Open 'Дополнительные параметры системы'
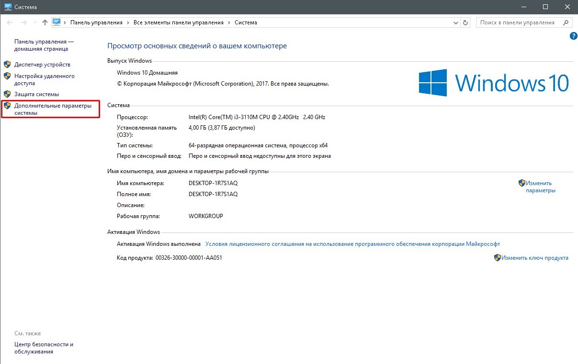This screenshot has height=364, width=578. (53, 109)
